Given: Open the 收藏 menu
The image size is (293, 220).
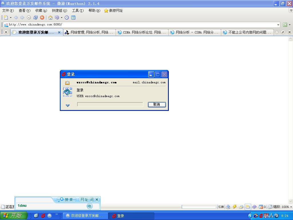Looking at the screenshot, I should point(41,11).
